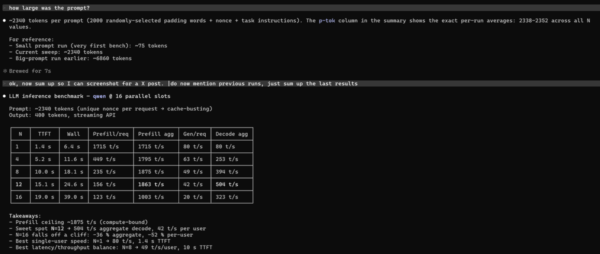Click the 'Prefill agg' column header

156,134
